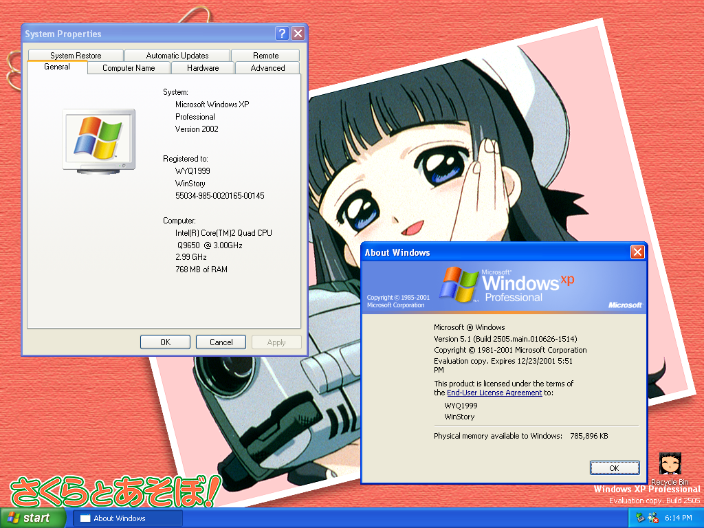Image resolution: width=704 pixels, height=528 pixels.
Task: Close the About Windows dialog
Action: pos(637,252)
